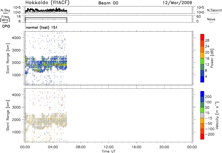Click the 20:00 time tick label
The height and width of the screenshot is (153, 222).
click(x=164, y=147)
